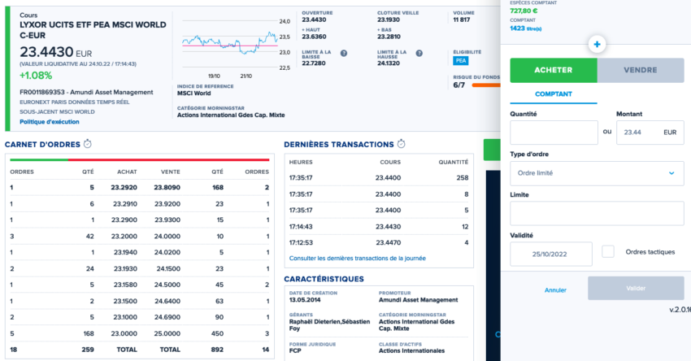Click the Annuler link

coord(555,289)
